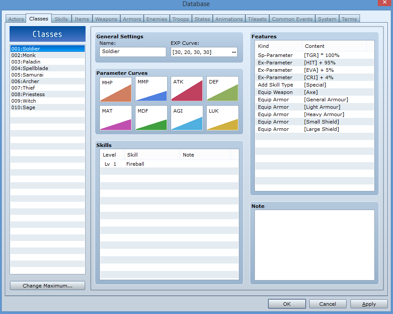Switch to the Skills tab

[61, 19]
